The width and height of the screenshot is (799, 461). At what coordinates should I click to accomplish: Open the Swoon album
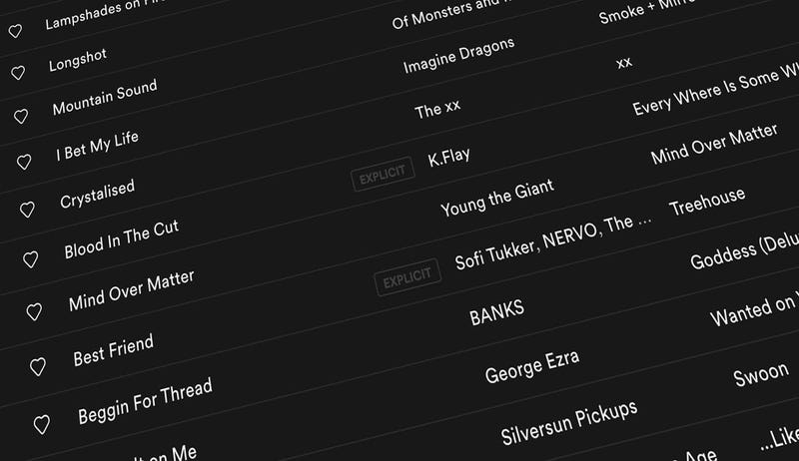[760, 375]
